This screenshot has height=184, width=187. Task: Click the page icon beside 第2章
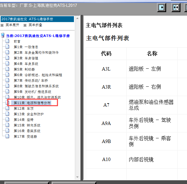click(7, 52)
